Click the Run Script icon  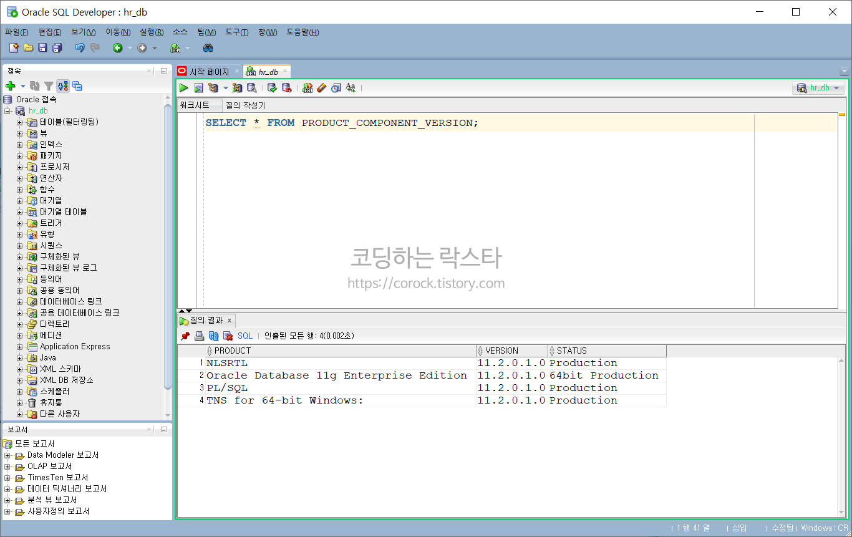pos(198,88)
